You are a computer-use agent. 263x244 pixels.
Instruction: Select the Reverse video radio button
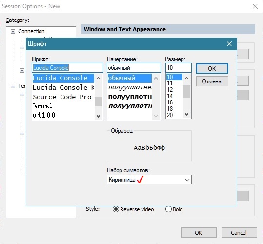tap(116, 209)
